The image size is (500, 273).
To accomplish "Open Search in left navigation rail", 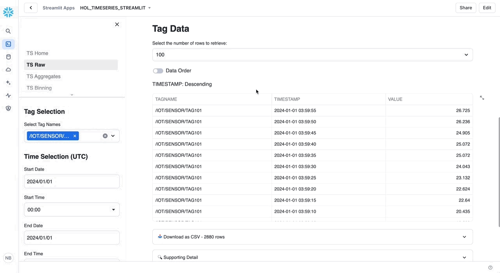I will tap(8, 31).
